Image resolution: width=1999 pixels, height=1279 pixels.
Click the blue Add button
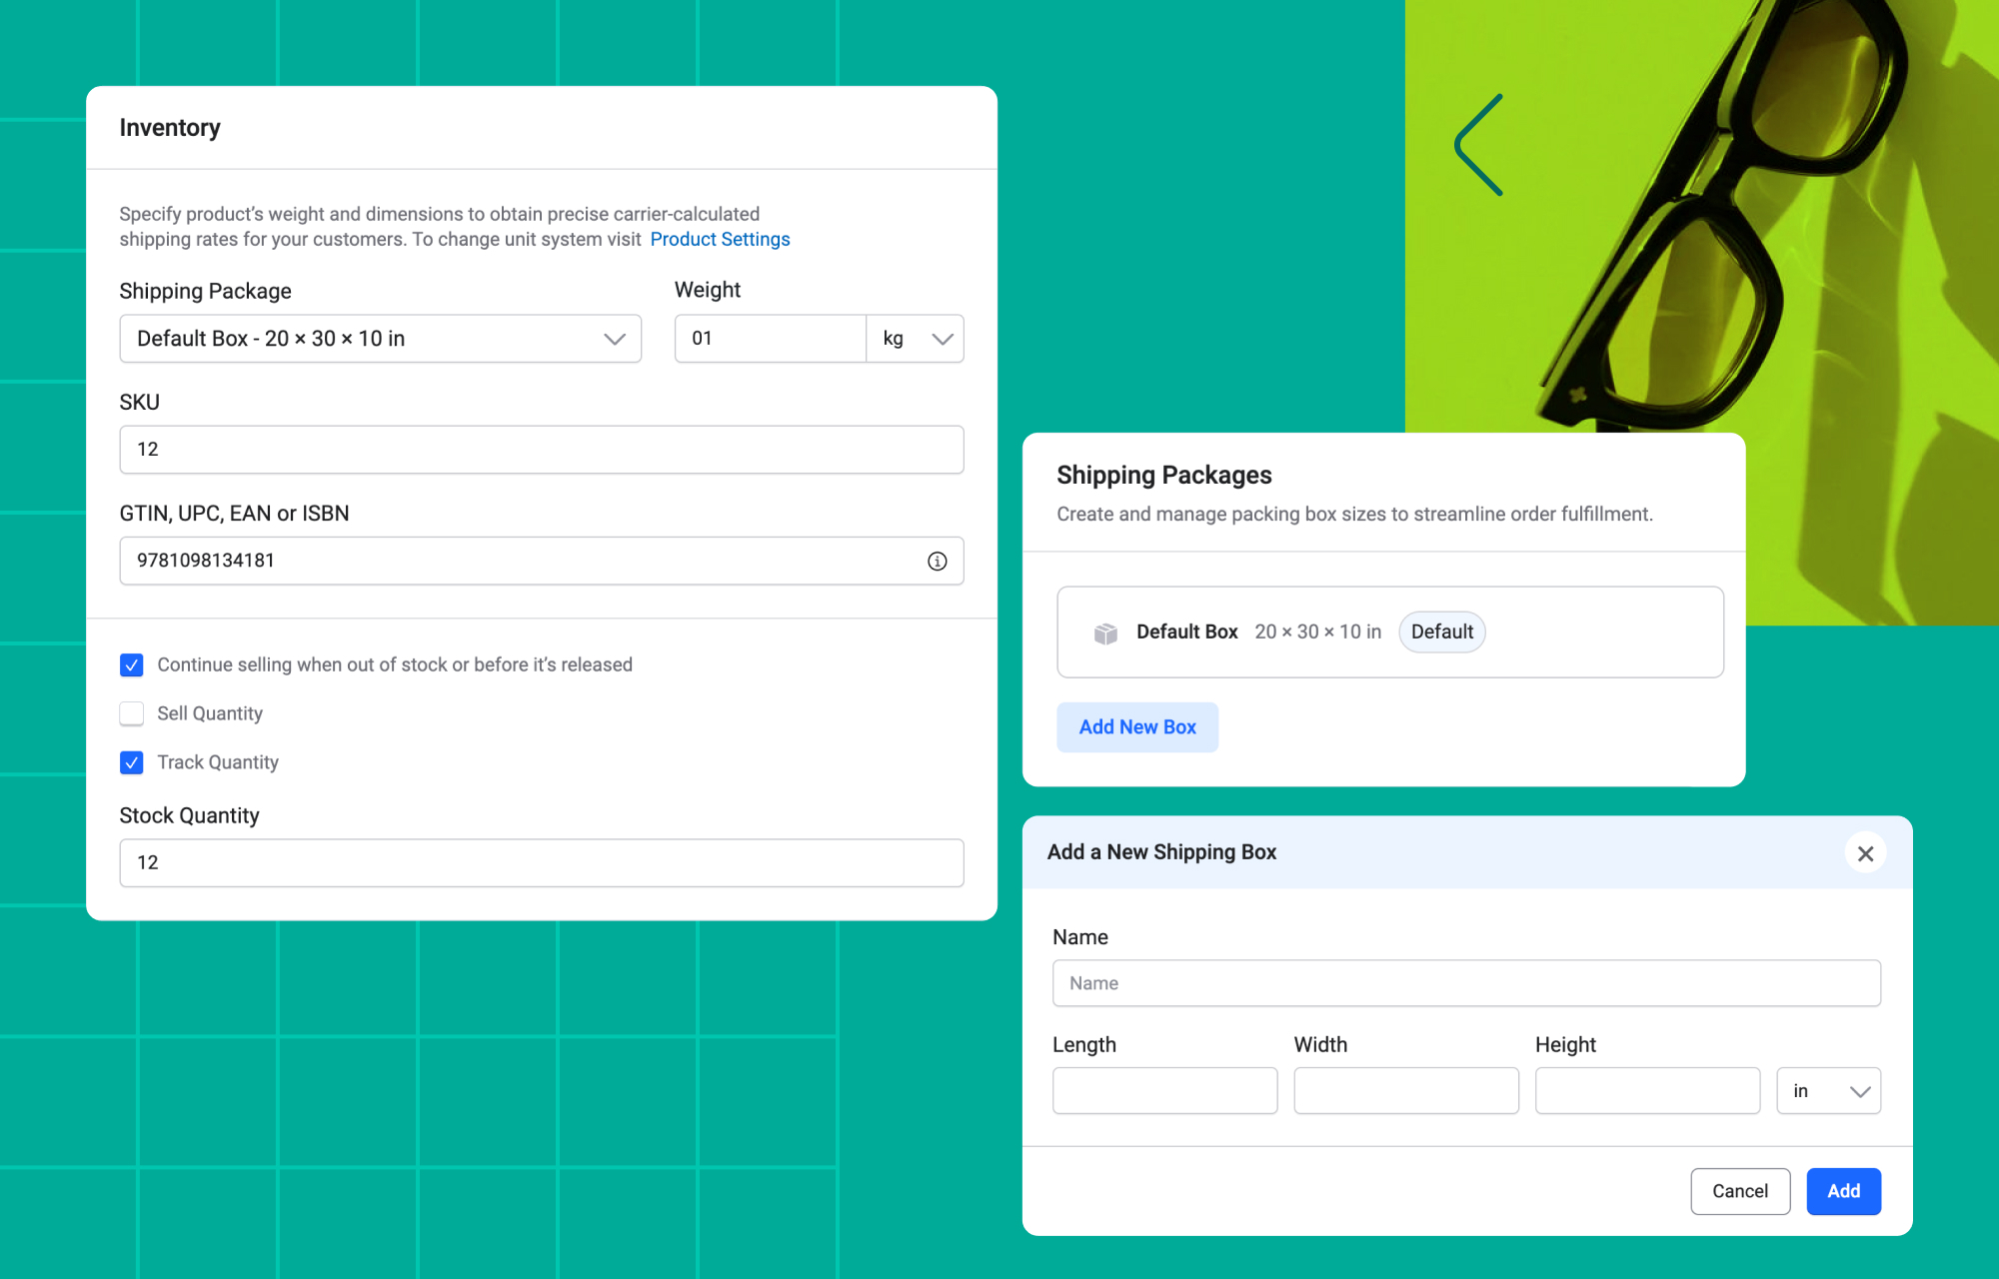pos(1843,1191)
